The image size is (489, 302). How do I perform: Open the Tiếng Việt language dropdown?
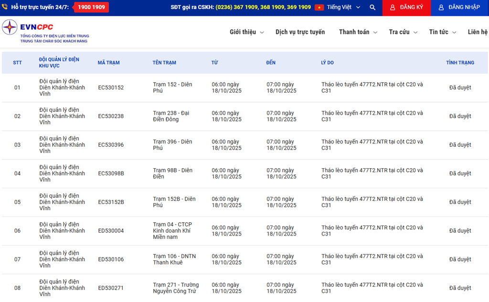click(343, 8)
